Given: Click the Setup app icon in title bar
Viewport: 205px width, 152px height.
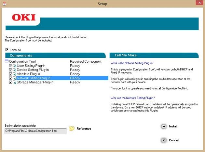Looking at the screenshot, I should (5, 4).
